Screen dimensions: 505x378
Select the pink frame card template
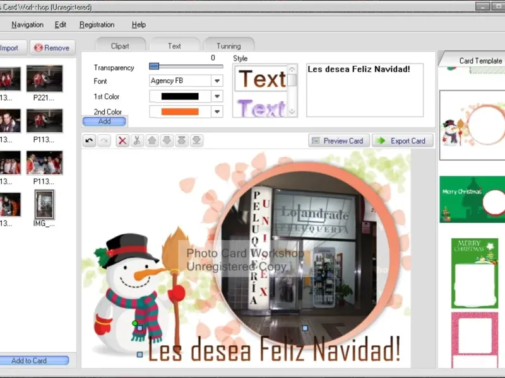[475, 340]
